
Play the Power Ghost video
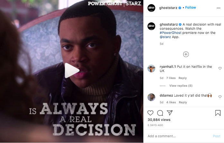coord(72,70)
